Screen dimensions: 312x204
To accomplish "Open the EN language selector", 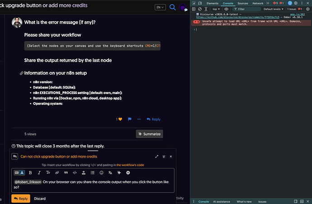I will tap(160, 7).
